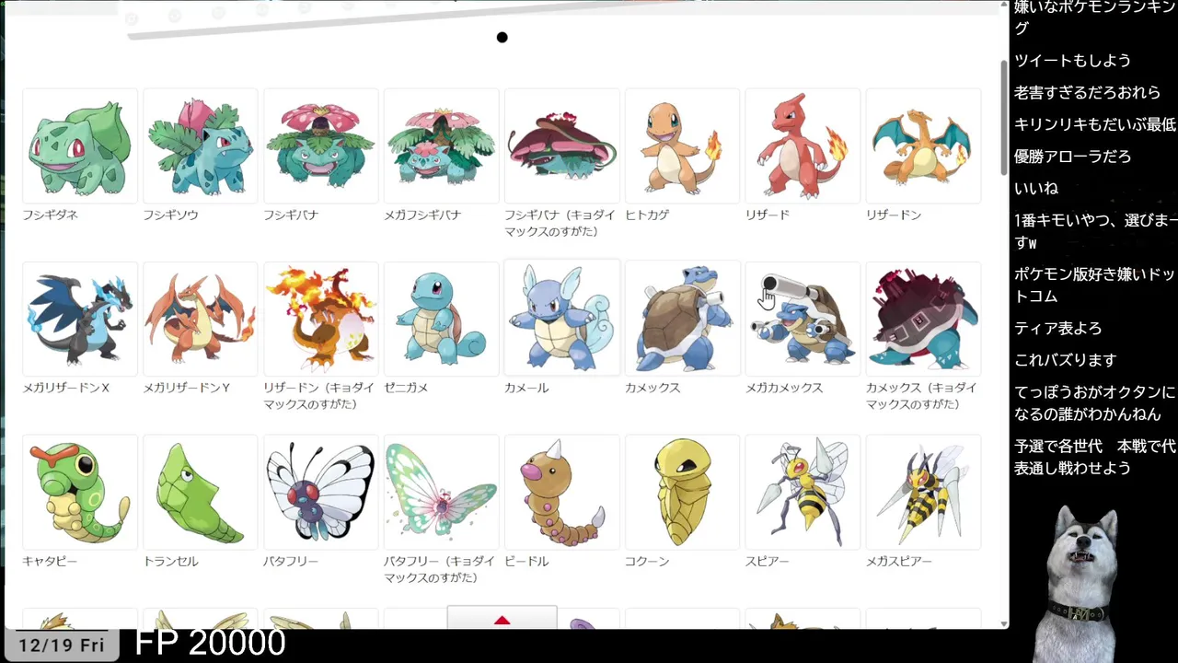
Task: Select the フシギダネ (Bulbasaur) image
Action: pos(80,146)
